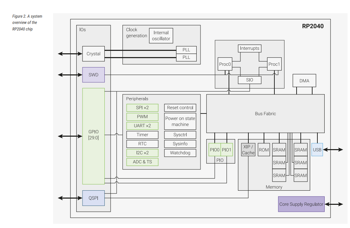Click the Reset control block
Screen dimensions: 350x228
(180, 108)
